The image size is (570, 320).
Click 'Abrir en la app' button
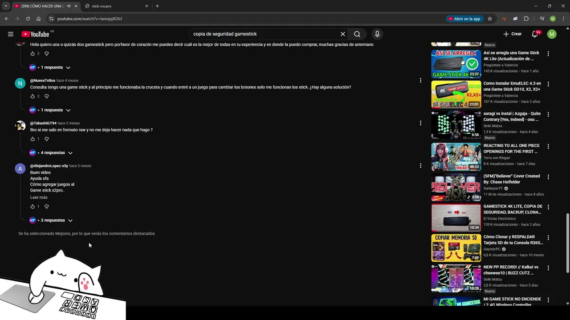coord(464,19)
